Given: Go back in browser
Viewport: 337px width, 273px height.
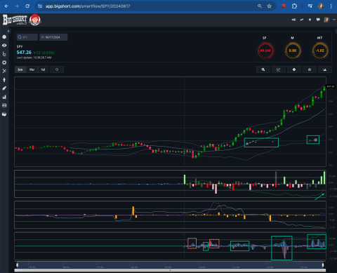Looking at the screenshot, I should pyautogui.click(x=6, y=6).
